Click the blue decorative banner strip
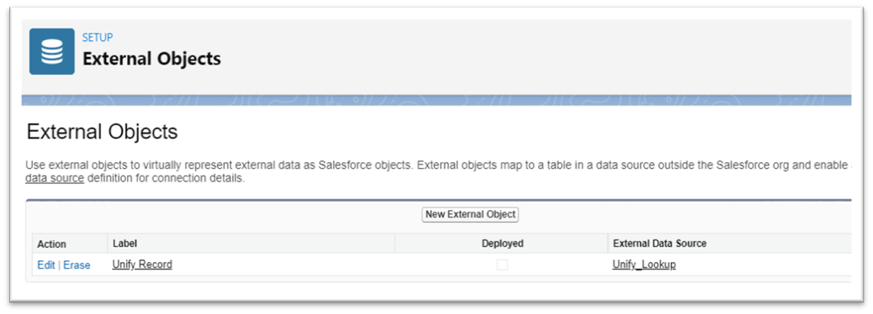Screen dimensions: 873x314 point(436,100)
